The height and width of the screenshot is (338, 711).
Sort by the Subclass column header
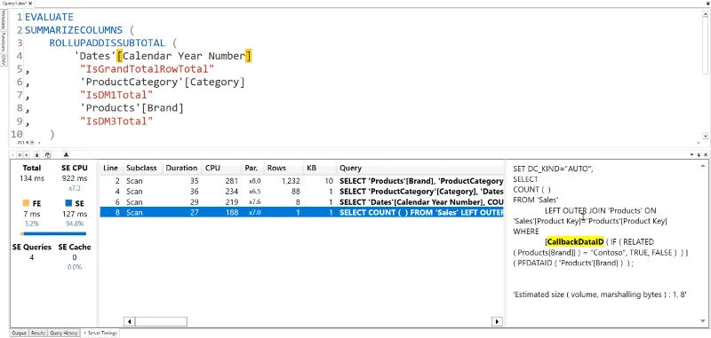141,168
